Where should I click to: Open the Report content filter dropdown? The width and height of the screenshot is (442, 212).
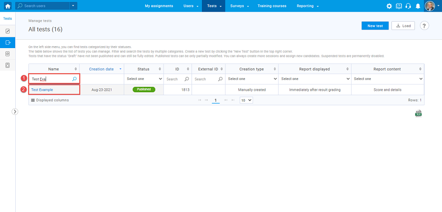387,79
